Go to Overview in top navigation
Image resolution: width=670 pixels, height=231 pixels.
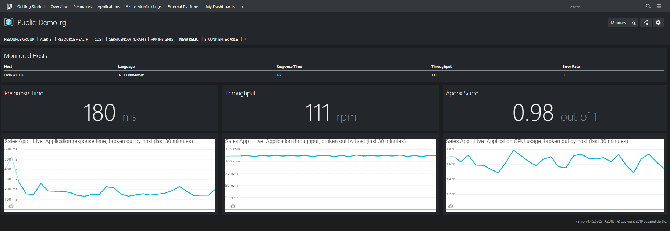pos(59,7)
